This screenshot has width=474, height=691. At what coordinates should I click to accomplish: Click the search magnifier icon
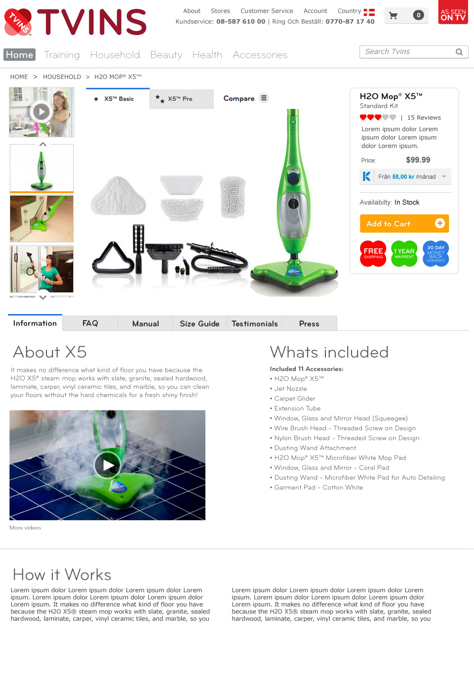pos(459,52)
